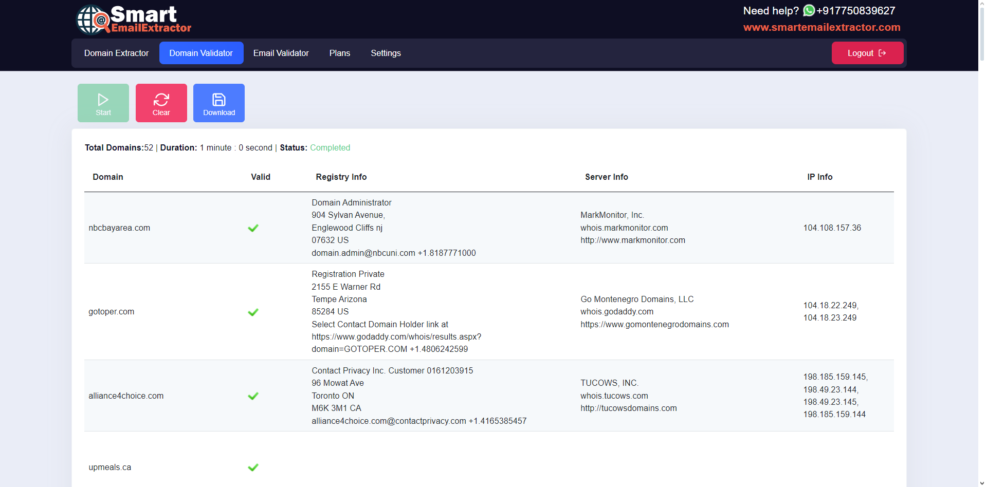
Task: Click the Domain column header
Action: (108, 177)
